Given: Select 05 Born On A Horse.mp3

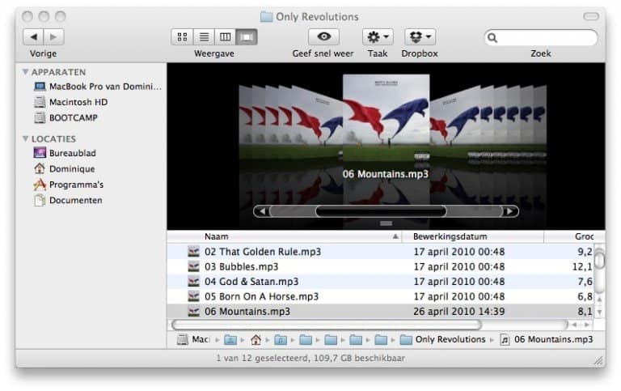Looking at the screenshot, I should pos(380,296).
